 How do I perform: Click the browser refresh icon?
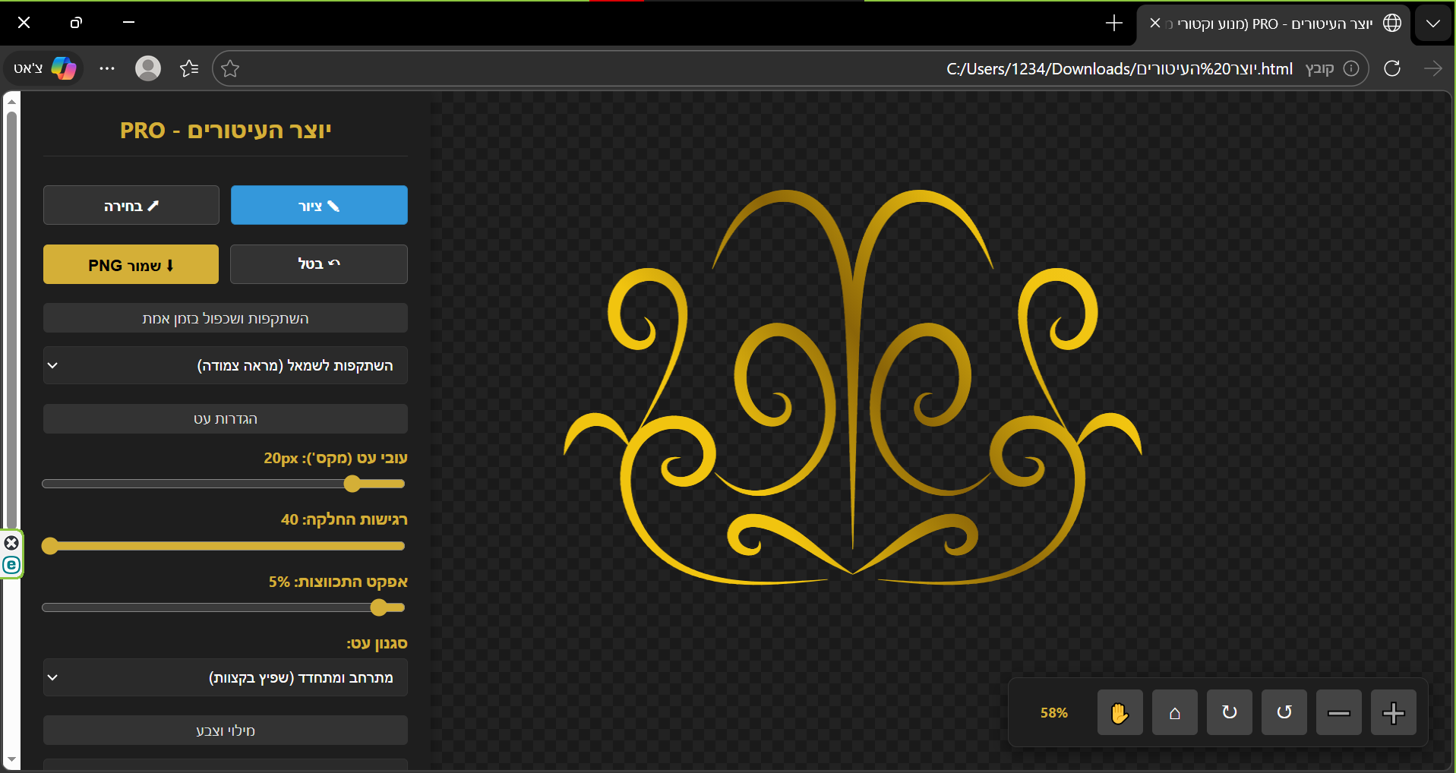coord(1391,68)
